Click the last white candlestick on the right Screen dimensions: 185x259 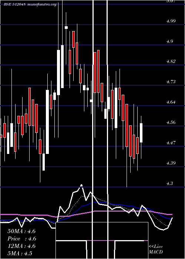[141, 132]
